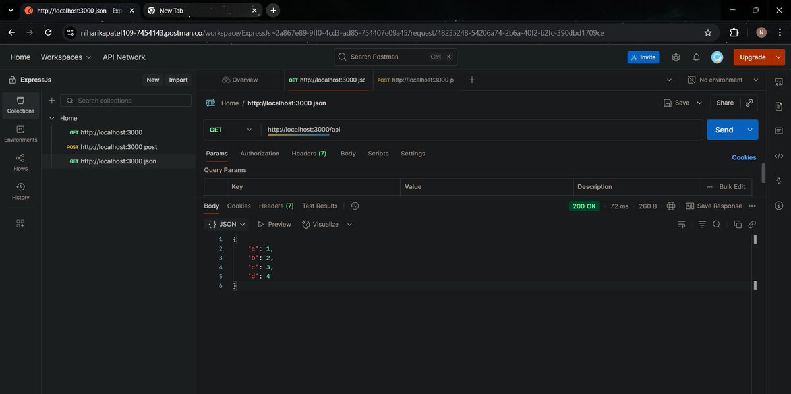Click the request URL input field
The height and width of the screenshot is (394, 791).
point(482,130)
